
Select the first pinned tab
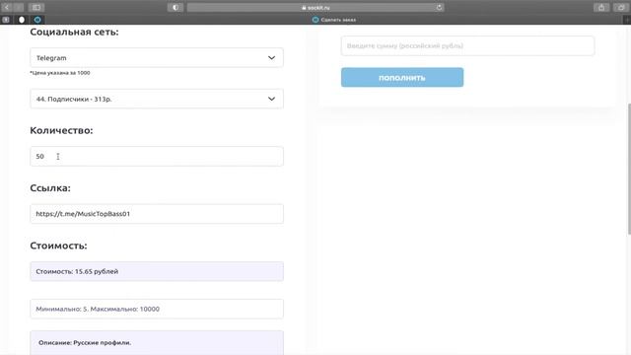[x=6, y=20]
